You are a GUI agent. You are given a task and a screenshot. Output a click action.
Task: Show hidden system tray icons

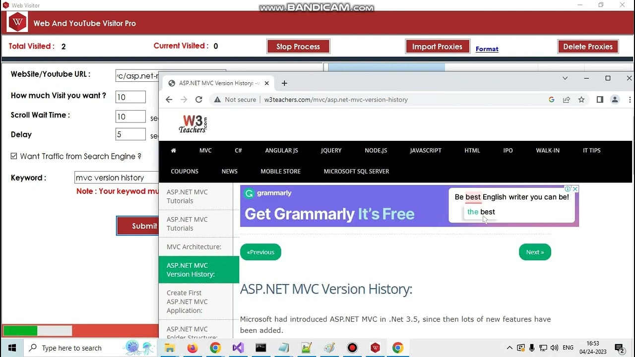coord(509,348)
